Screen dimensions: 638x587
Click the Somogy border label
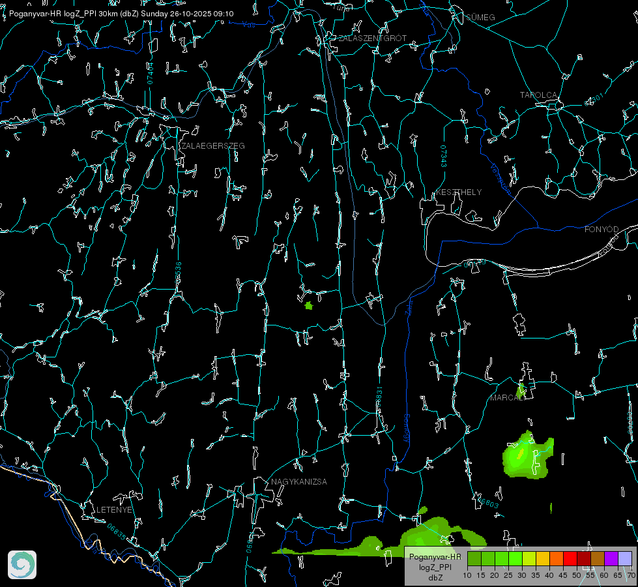tap(407, 429)
